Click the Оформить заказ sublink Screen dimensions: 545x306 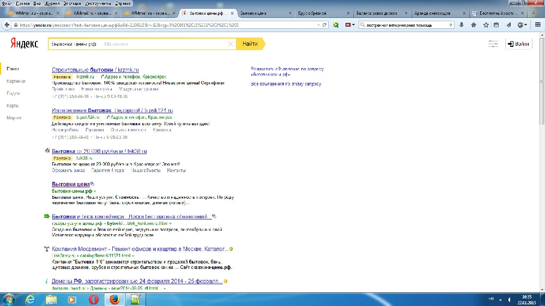tap(68, 170)
